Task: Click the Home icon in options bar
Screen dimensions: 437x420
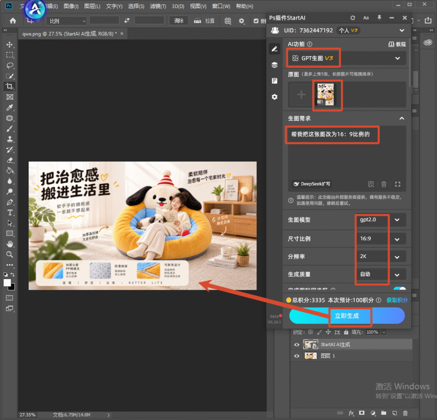Action: coord(13,21)
